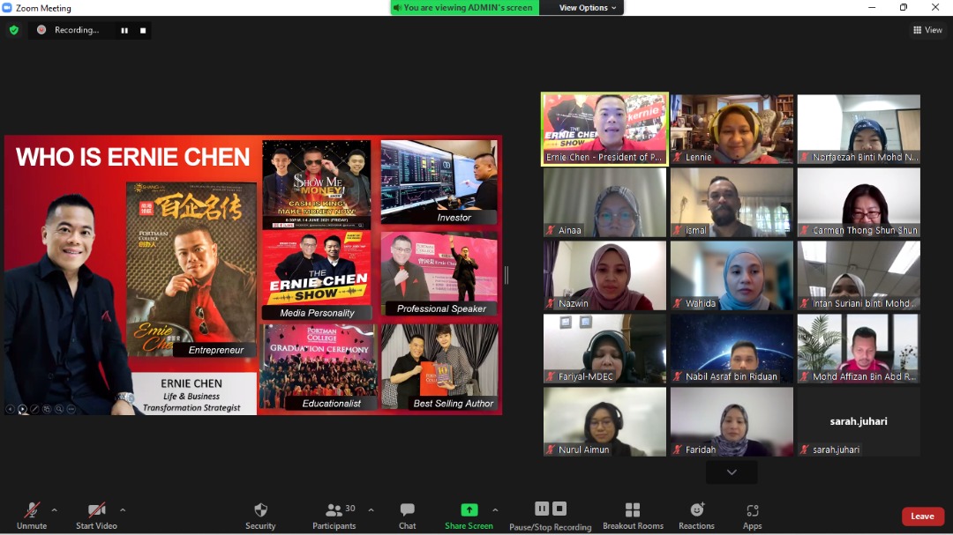The height and width of the screenshot is (535, 953).
Task: Click 'Best Selling Author' slide caption
Action: (453, 403)
